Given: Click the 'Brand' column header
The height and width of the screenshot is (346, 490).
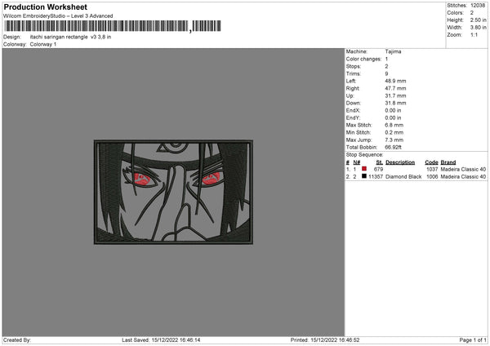Looking at the screenshot, I should click(448, 162).
